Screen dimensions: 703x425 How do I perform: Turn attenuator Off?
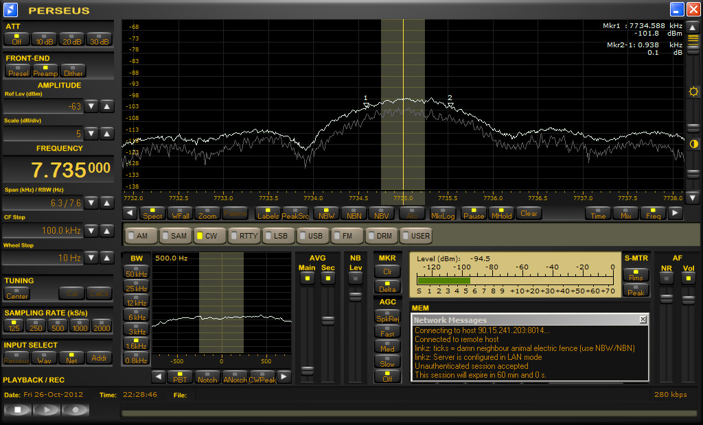[x=17, y=39]
